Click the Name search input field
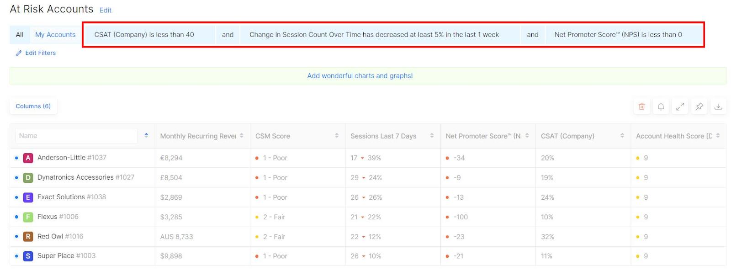The width and height of the screenshot is (731, 271). [x=76, y=136]
